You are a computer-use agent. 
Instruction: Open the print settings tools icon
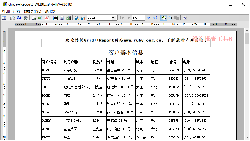(25, 18)
